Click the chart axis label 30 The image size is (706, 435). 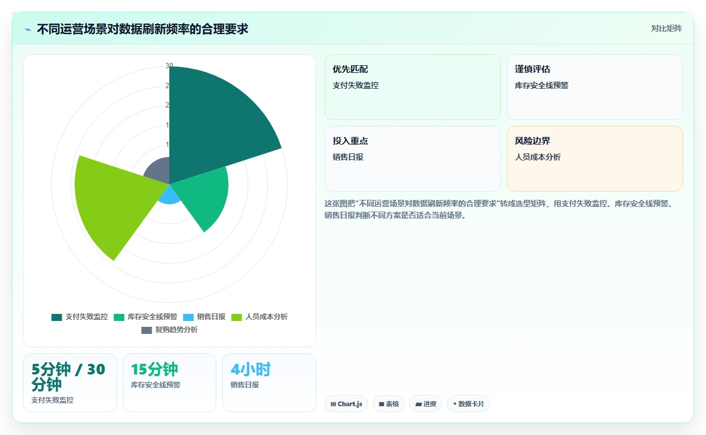pyautogui.click(x=169, y=66)
